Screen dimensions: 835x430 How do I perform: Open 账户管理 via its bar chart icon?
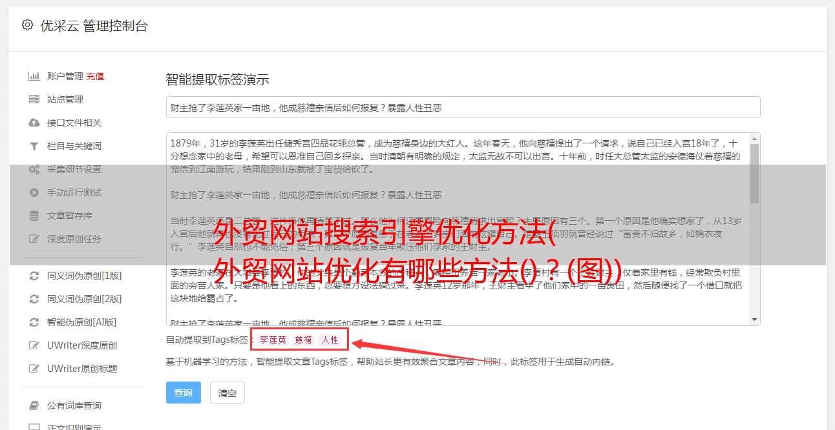[34, 76]
